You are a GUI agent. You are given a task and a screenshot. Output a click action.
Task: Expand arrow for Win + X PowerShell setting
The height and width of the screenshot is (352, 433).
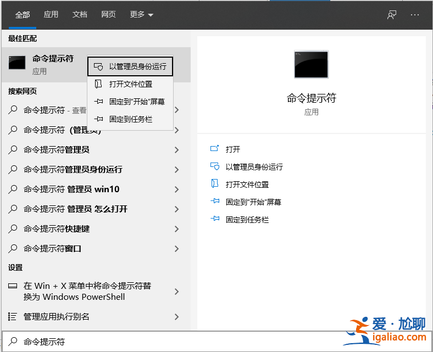[177, 292]
